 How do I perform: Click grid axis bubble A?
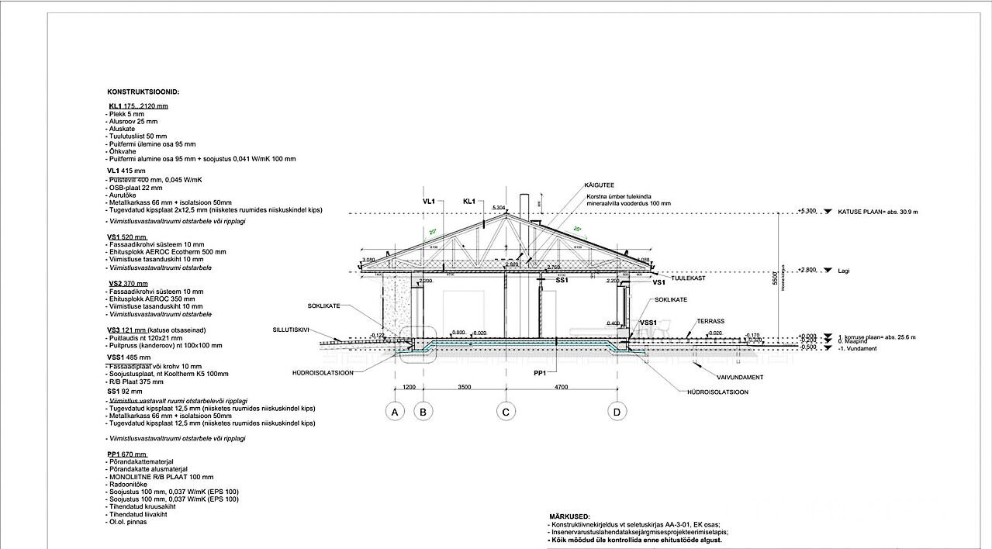click(x=396, y=412)
